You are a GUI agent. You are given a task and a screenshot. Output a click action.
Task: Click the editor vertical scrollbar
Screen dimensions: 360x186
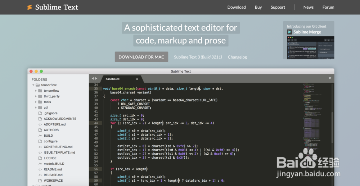(x=332, y=127)
